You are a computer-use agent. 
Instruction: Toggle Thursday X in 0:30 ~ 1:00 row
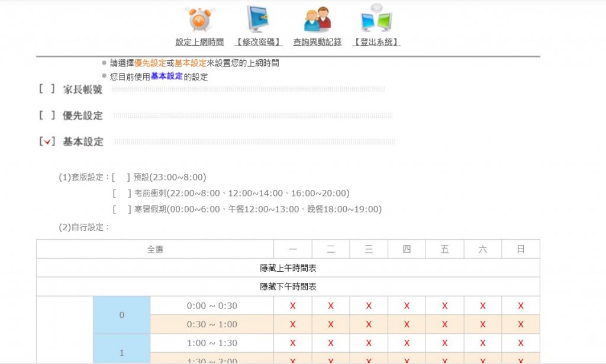point(407,324)
